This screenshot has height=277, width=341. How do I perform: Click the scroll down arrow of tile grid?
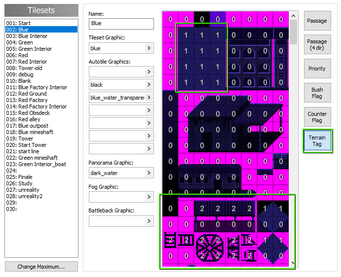293,263
